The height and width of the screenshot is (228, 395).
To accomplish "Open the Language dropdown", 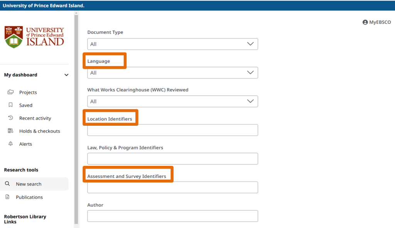I will tap(172, 73).
